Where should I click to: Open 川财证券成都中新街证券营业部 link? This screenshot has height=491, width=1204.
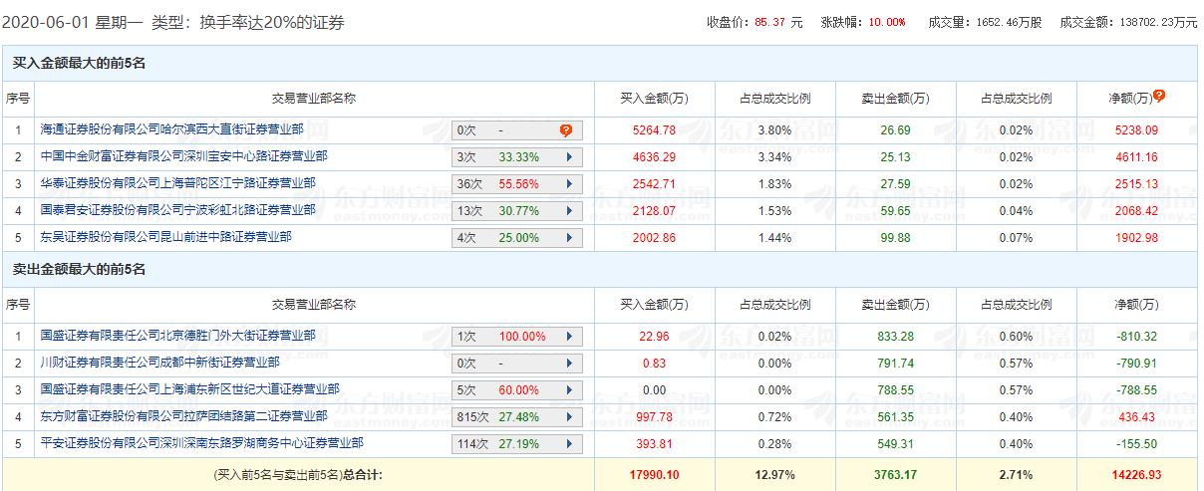tap(159, 363)
